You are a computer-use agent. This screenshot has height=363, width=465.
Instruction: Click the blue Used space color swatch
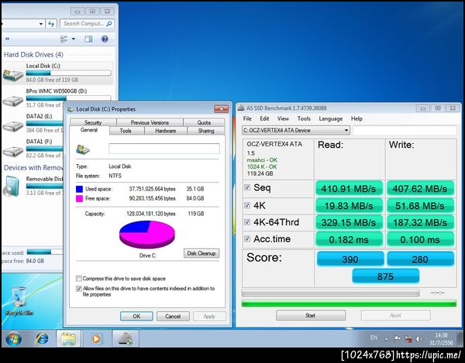pos(79,189)
